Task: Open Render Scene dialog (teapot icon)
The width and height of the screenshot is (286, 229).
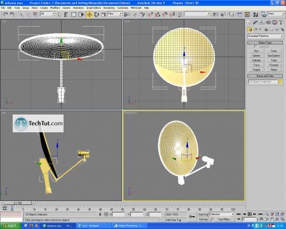Action: [x=264, y=15]
